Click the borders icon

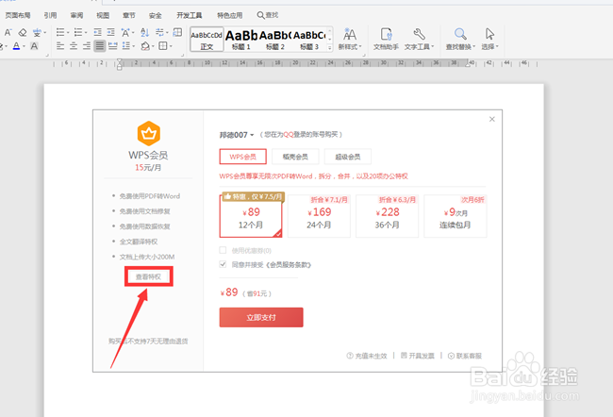pos(163,46)
